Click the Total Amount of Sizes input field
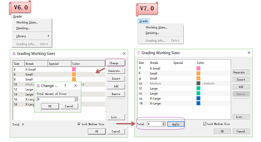The height and width of the screenshot is (142, 261). pos(55,99)
